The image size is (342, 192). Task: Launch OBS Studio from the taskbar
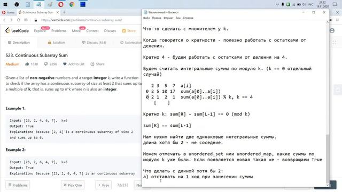pyautogui.click(x=17, y=4)
